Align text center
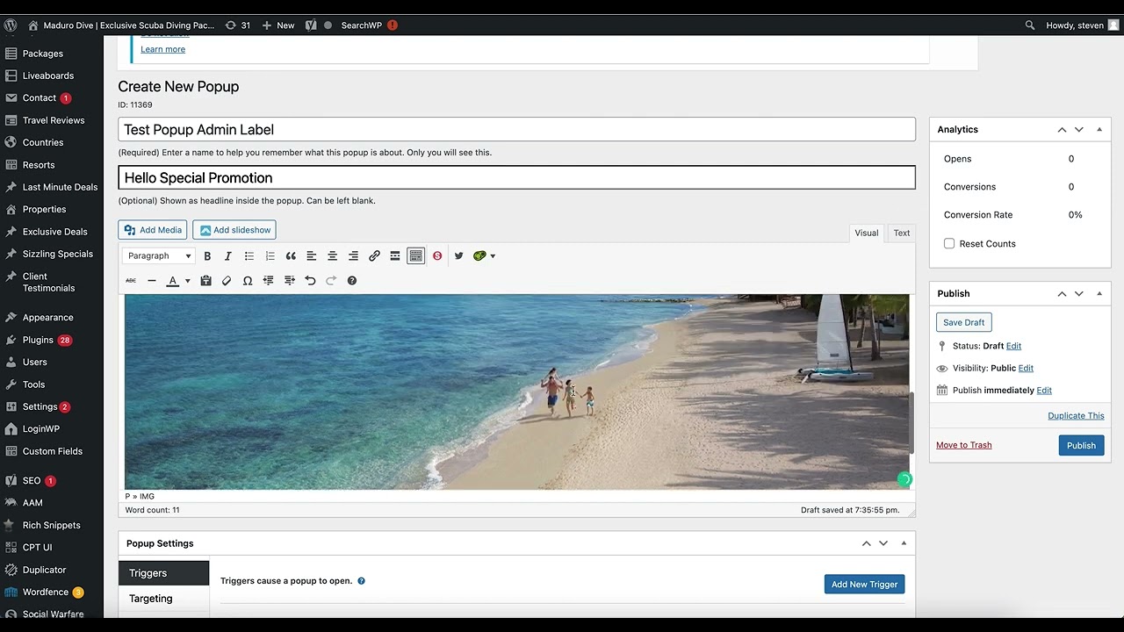Viewport: 1124px width, 632px height. tap(332, 256)
